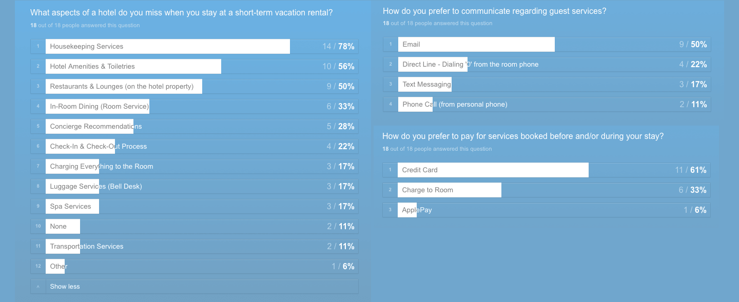Select Charging Everything to the Room row

coord(195,166)
